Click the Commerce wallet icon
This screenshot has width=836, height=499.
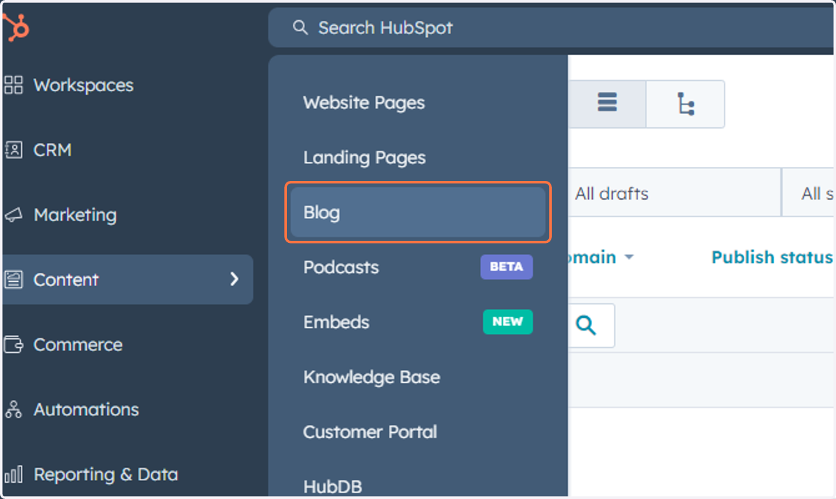pos(13,344)
